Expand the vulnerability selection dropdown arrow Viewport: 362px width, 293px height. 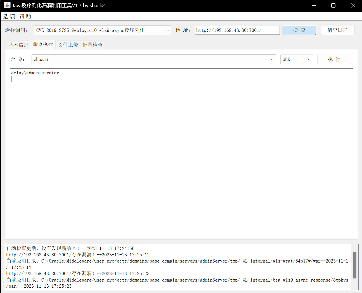click(x=167, y=30)
